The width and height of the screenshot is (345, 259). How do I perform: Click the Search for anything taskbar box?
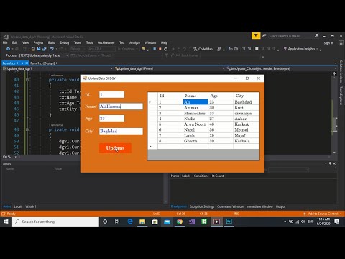55,222
